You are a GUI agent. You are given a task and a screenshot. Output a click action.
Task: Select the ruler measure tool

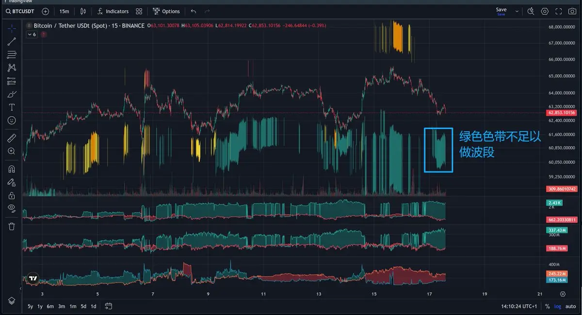12,138
